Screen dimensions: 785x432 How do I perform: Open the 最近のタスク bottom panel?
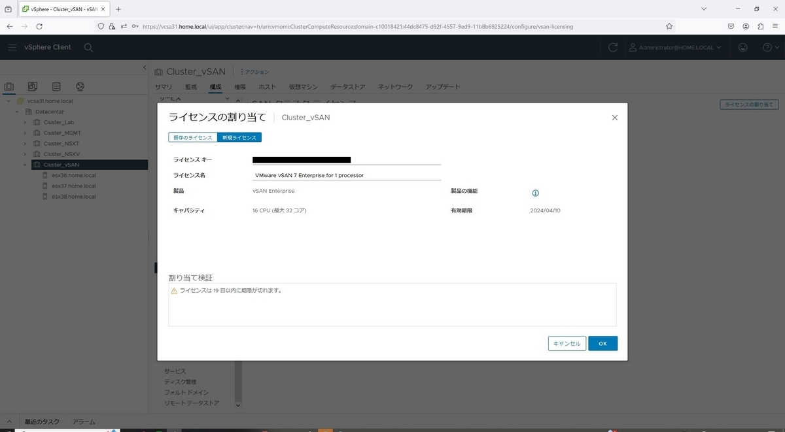click(x=42, y=422)
